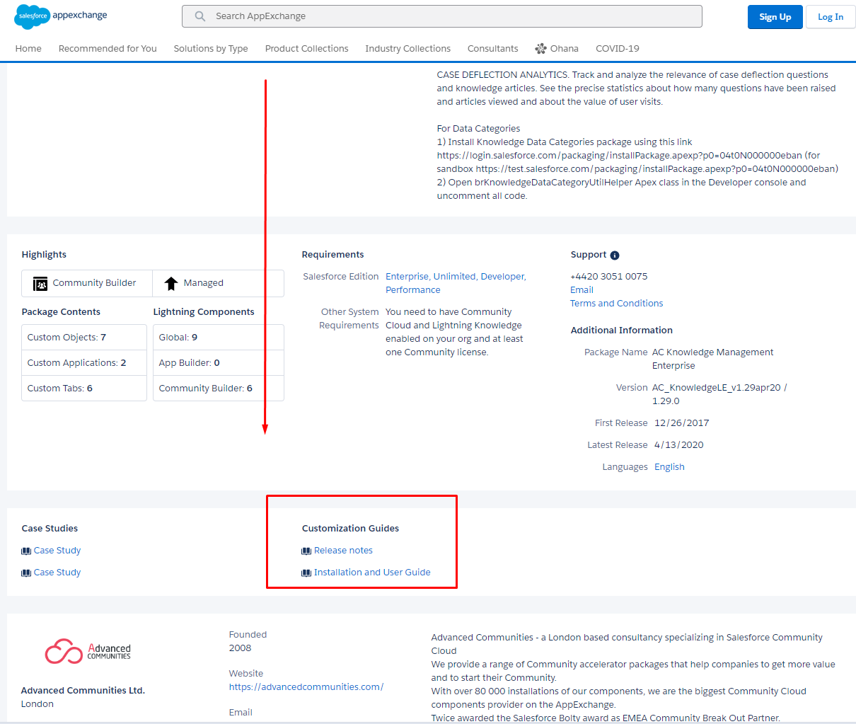Click the Ohana flower icon in the navigation bar
The height and width of the screenshot is (724, 856).
coord(540,48)
